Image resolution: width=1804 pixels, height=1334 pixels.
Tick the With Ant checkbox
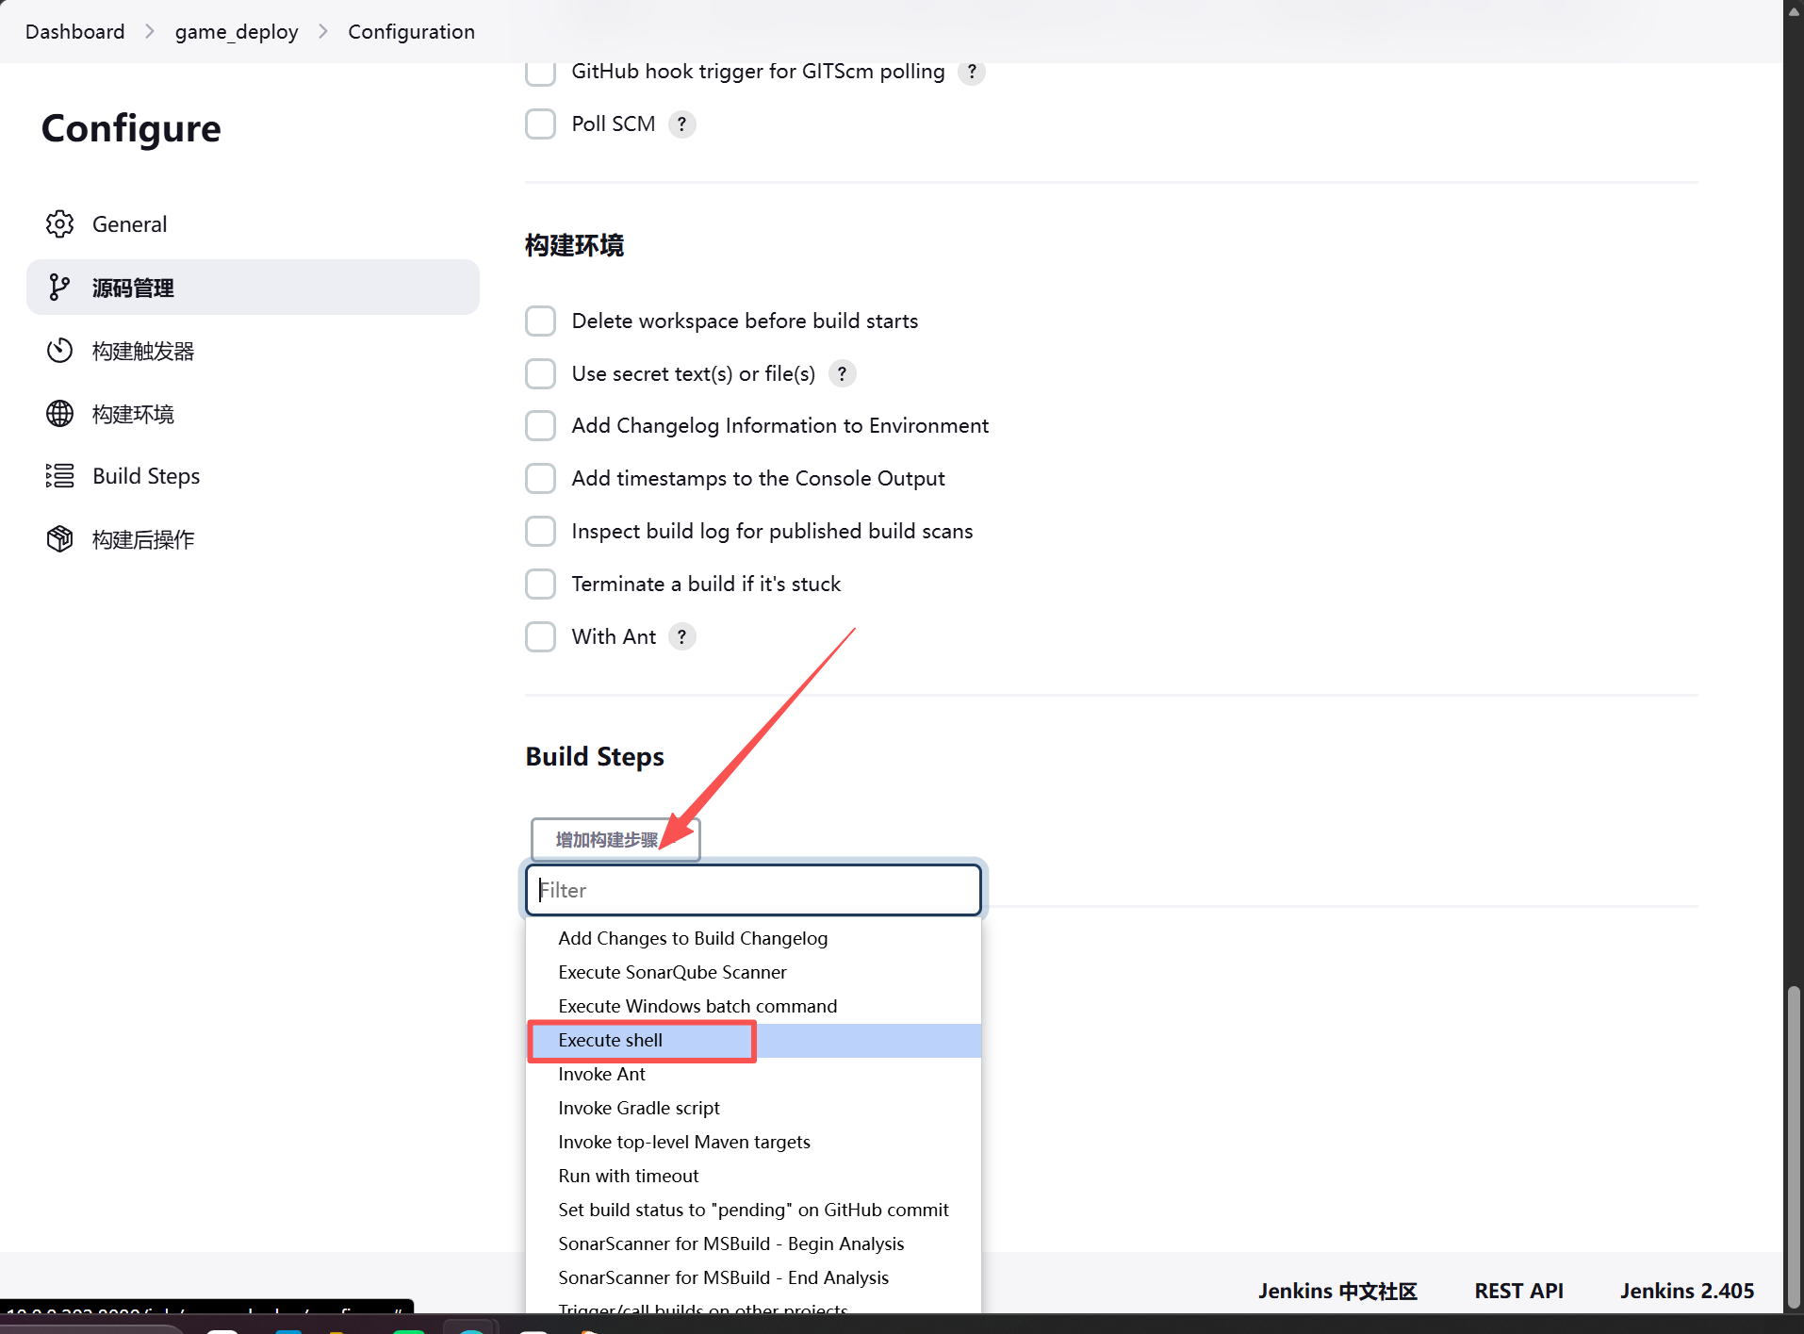click(540, 637)
